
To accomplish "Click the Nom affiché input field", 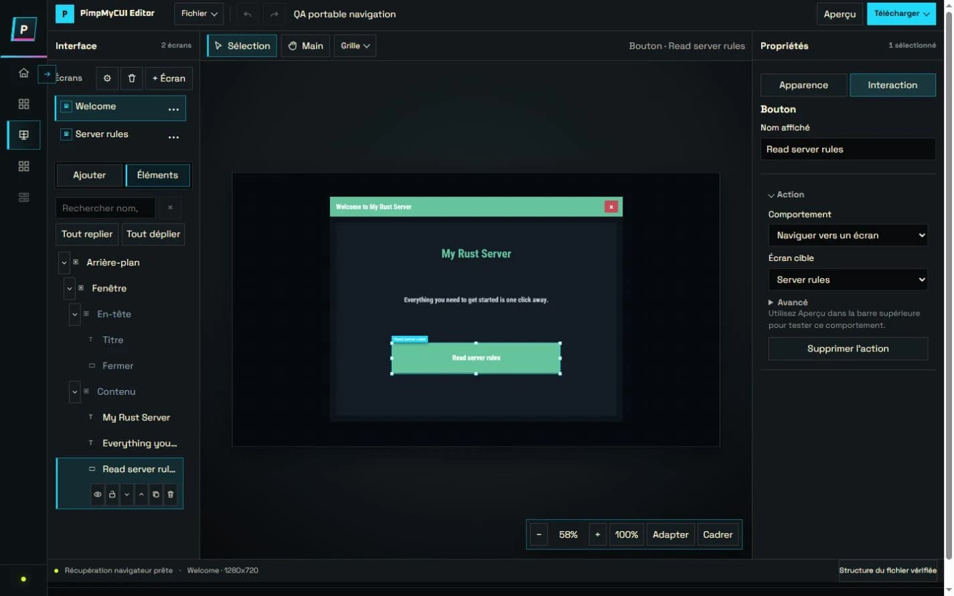I will [x=848, y=149].
